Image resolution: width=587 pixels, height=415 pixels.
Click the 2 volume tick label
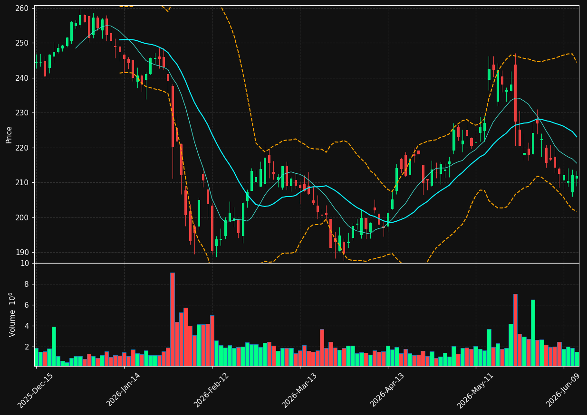click(x=27, y=347)
